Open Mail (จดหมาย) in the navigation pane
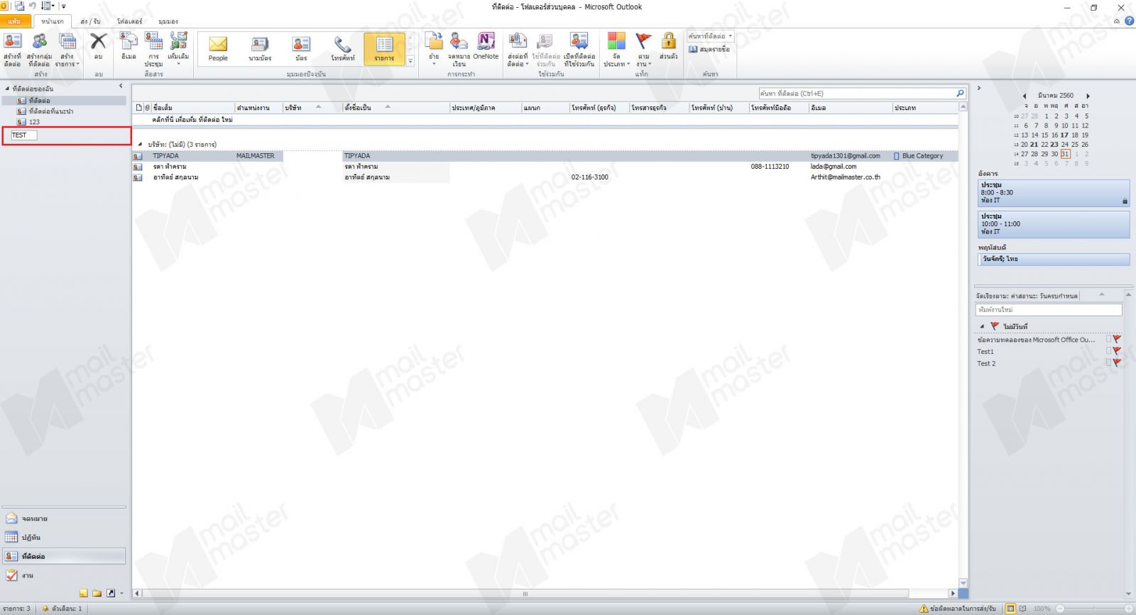This screenshot has width=1136, height=615. pos(64,519)
